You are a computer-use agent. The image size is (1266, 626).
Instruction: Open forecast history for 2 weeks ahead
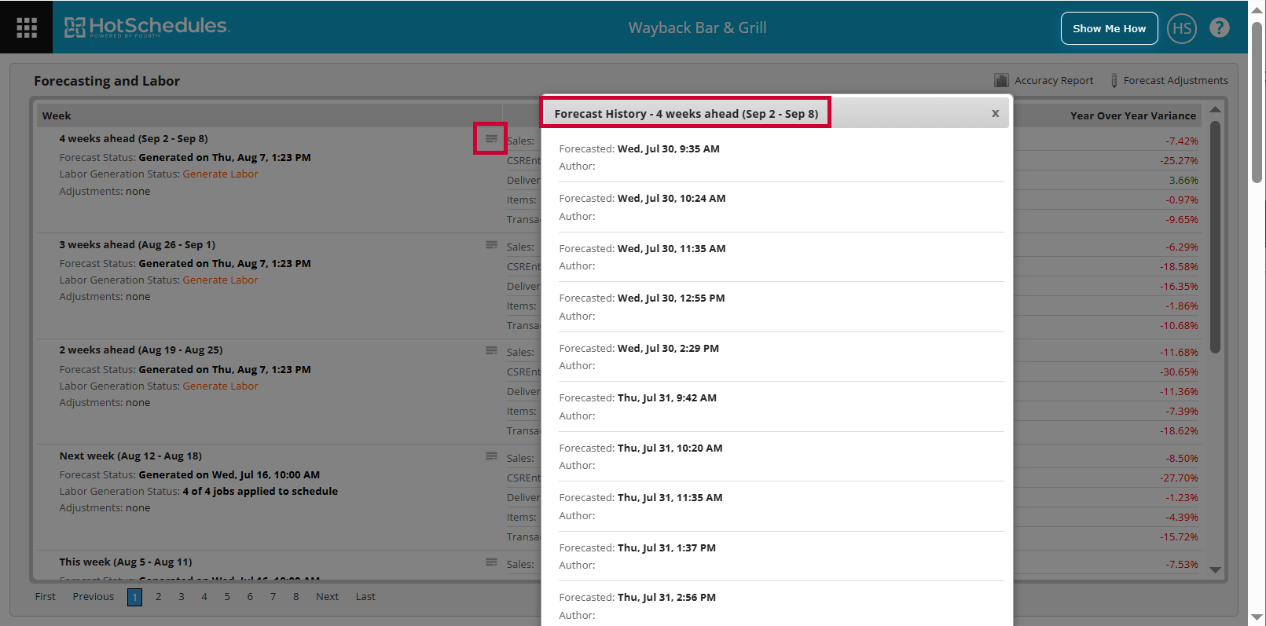[491, 350]
